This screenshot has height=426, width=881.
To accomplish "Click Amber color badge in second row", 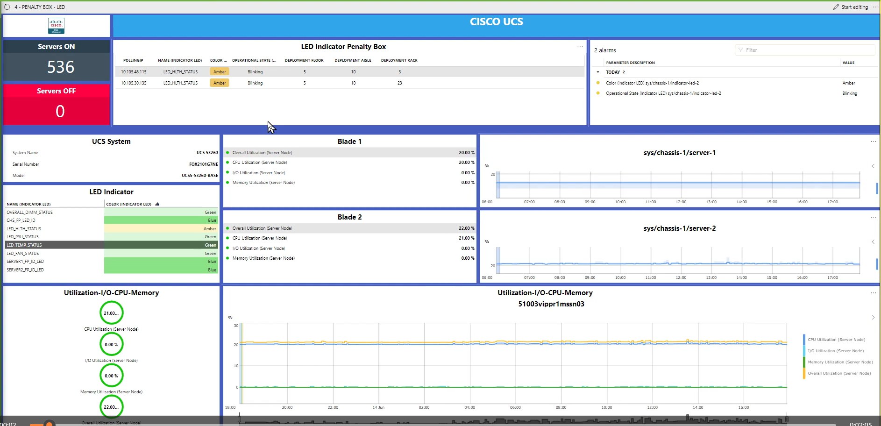I will (x=220, y=83).
